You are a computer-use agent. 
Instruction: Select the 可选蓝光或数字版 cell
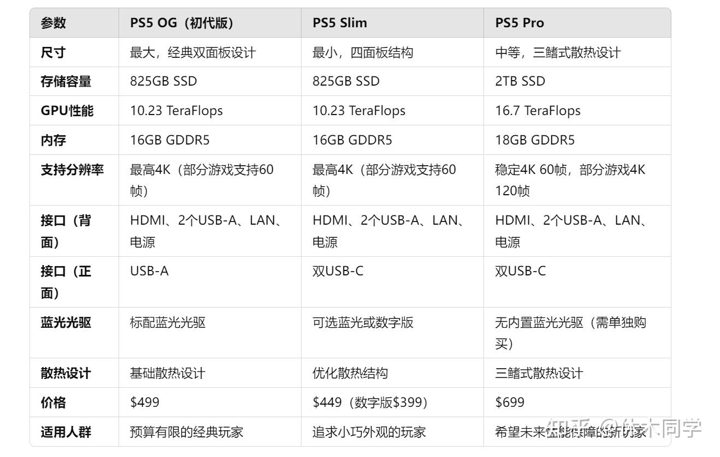(363, 322)
